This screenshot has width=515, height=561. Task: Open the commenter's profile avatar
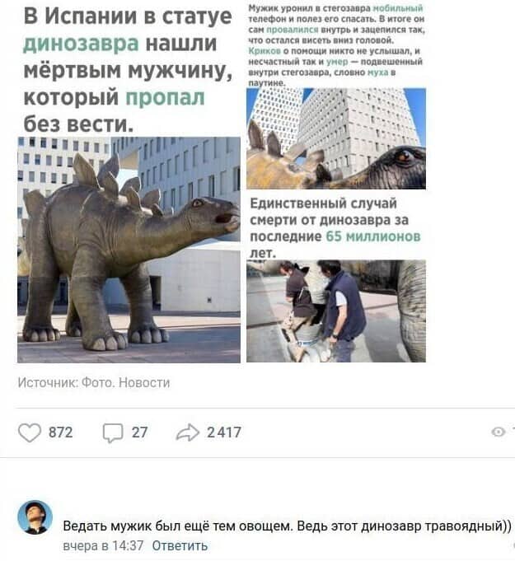pyautogui.click(x=35, y=517)
